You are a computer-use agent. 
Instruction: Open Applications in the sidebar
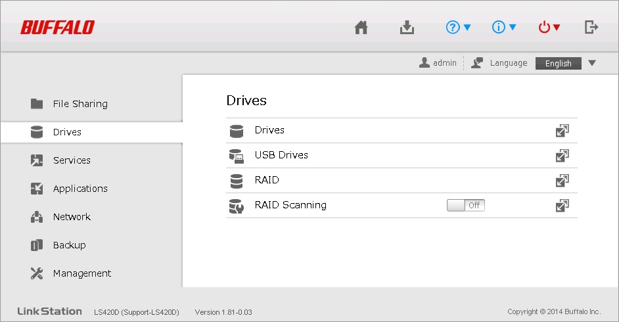pos(80,189)
